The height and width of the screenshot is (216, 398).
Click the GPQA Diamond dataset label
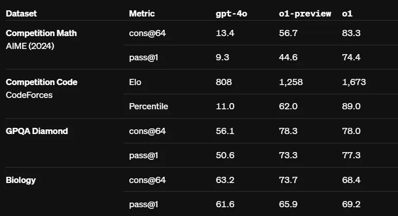pos(37,131)
